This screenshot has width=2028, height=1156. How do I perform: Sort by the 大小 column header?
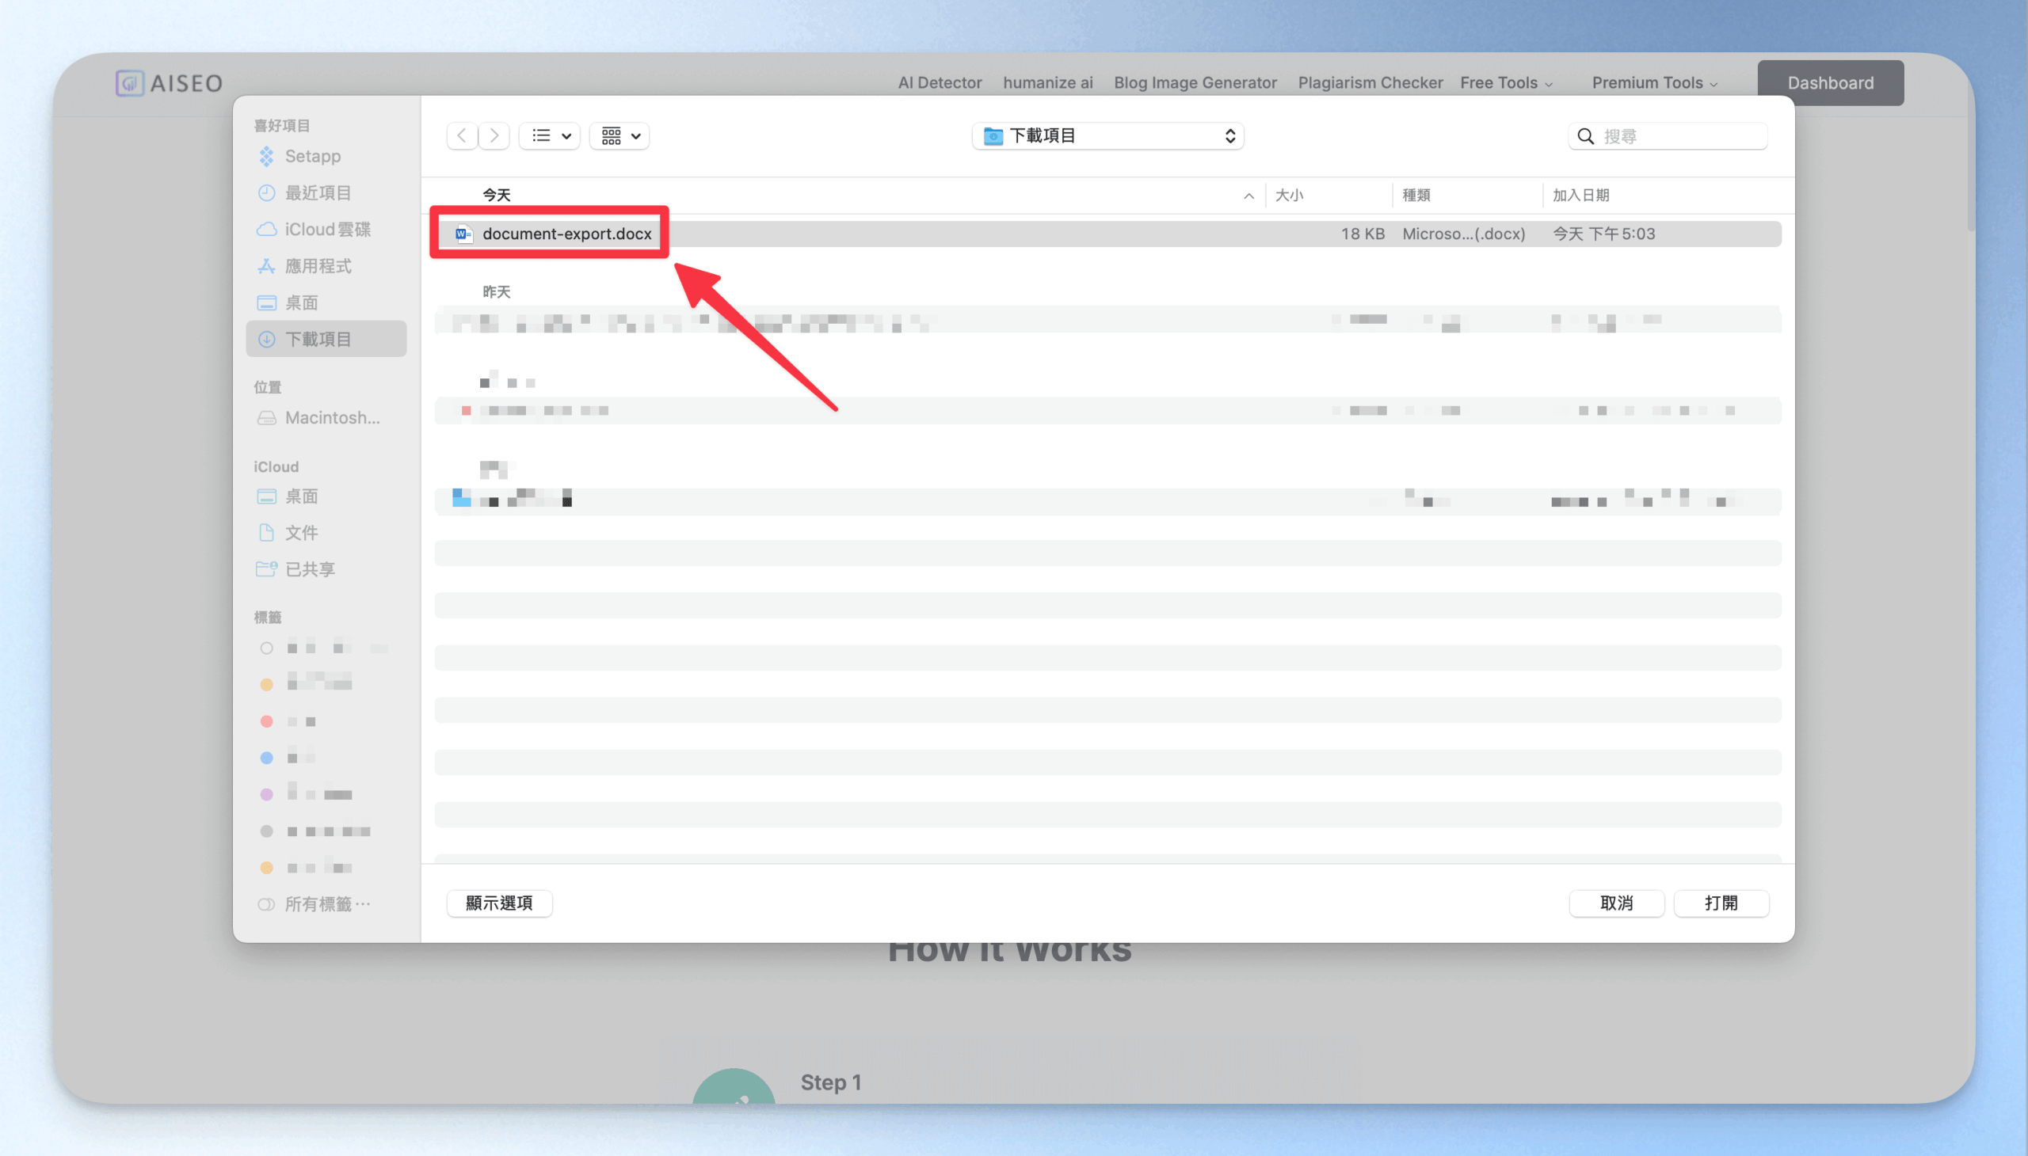(x=1289, y=195)
